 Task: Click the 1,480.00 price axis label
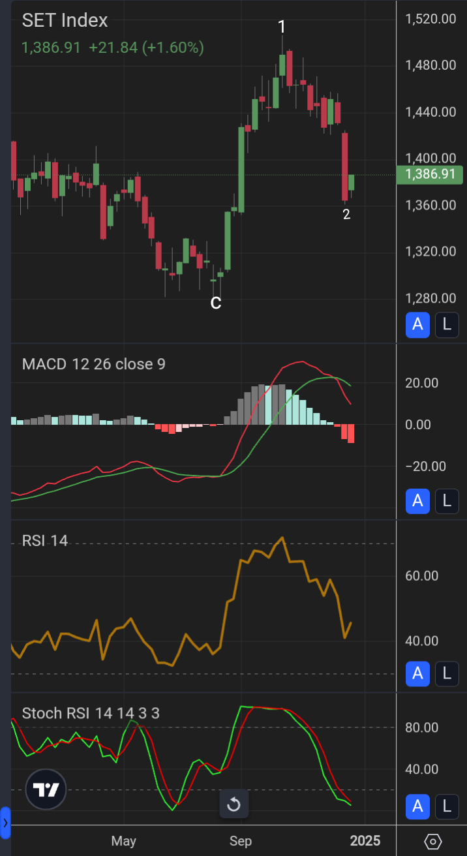(430, 65)
